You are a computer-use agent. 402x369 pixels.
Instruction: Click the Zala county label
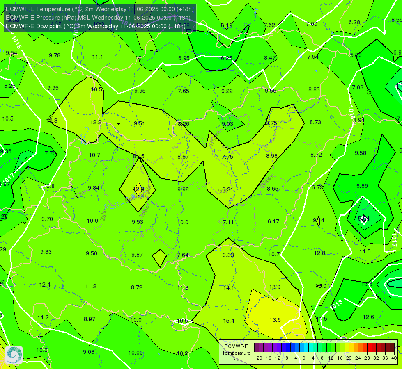104,215
